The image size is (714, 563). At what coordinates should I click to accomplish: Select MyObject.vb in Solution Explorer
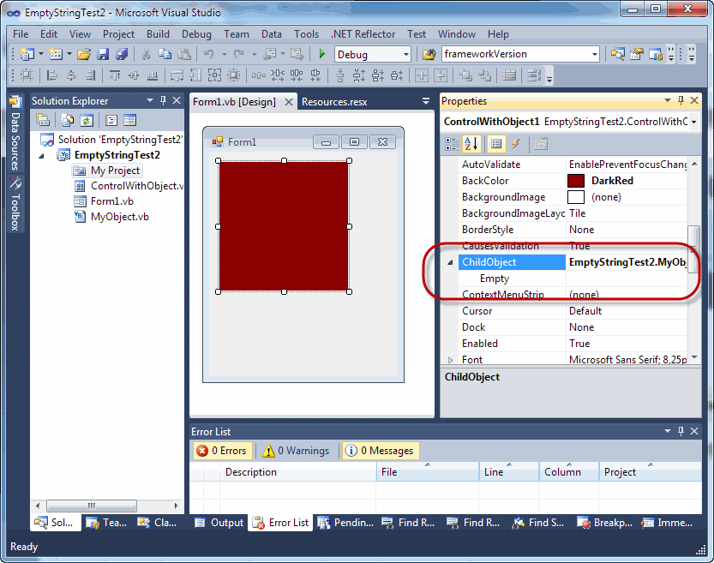[x=119, y=218]
